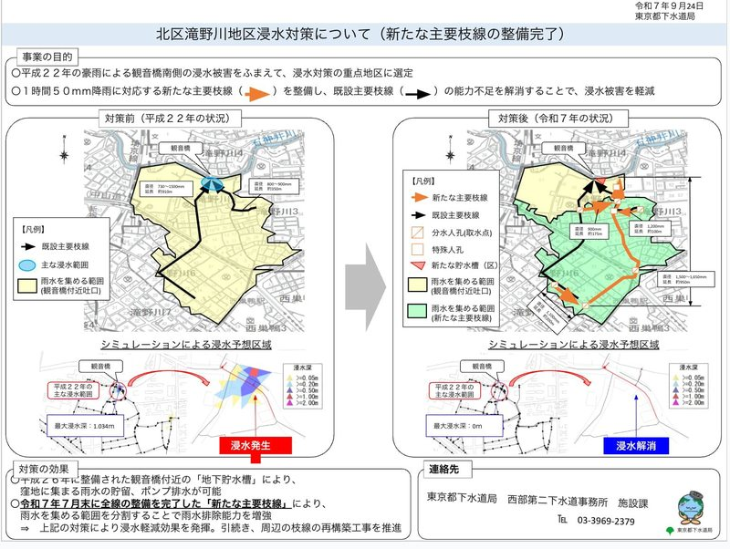This screenshot has height=549, width=730.
Task: Click the earth mascot character
Action: pos(693,509)
